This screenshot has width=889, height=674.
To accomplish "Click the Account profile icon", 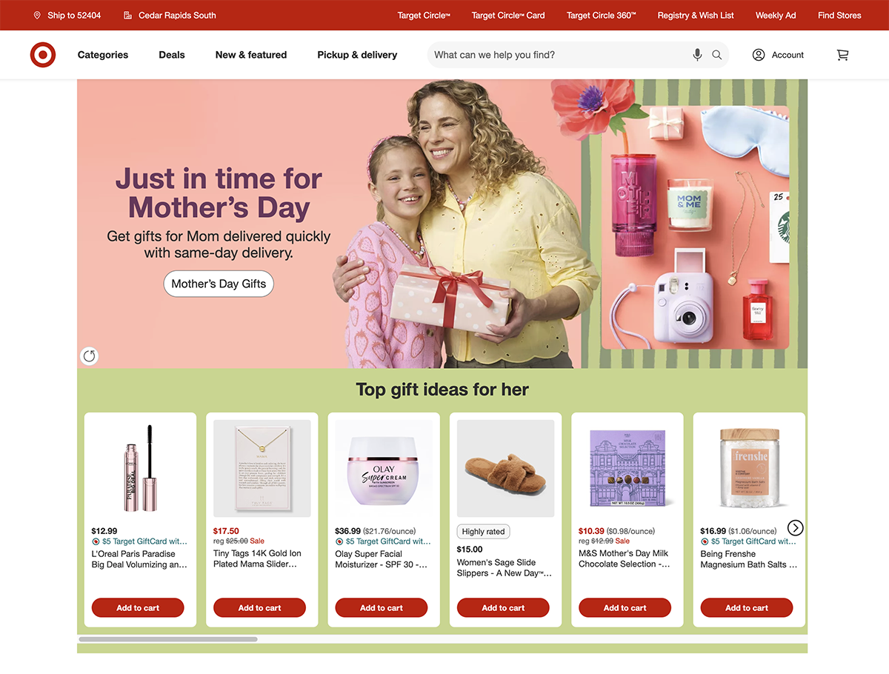I will tap(759, 55).
